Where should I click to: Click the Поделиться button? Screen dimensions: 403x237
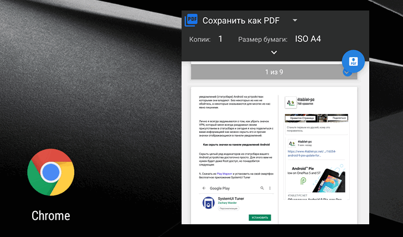[x=338, y=118]
